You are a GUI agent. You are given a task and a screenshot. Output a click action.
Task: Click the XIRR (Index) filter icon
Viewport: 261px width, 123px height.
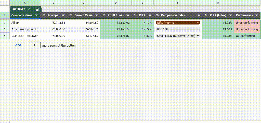point(230,15)
